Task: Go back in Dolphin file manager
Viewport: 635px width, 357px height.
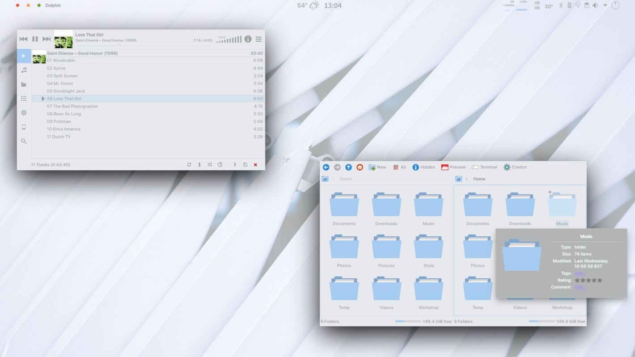Action: 326,167
